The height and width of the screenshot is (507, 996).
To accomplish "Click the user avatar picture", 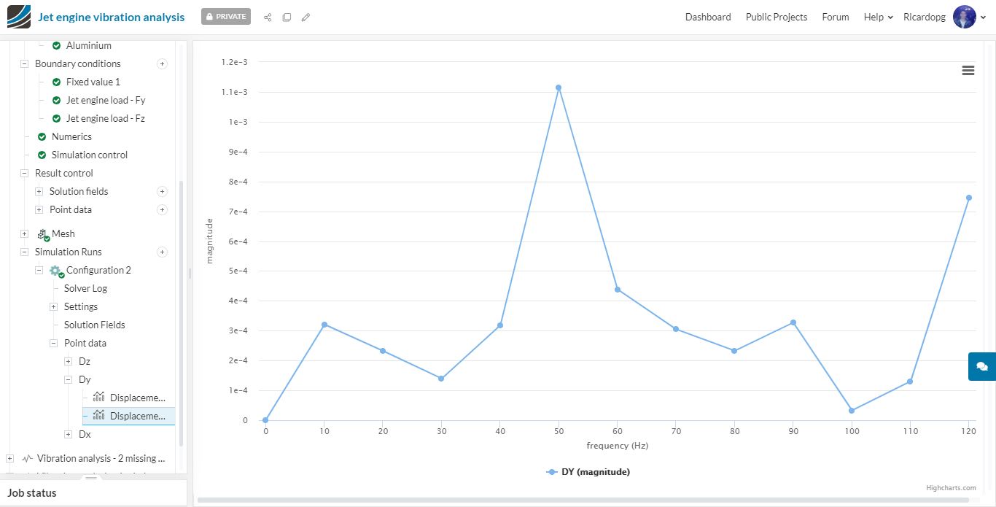I will click(x=964, y=17).
